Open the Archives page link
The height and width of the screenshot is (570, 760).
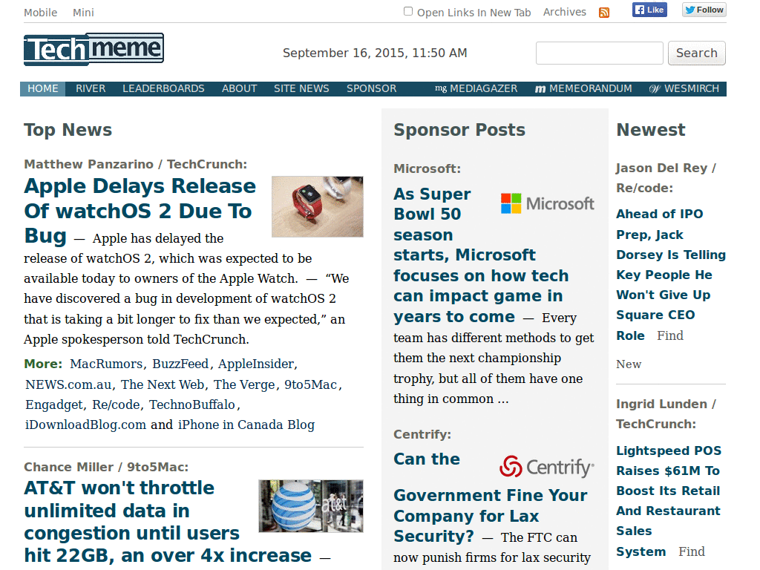coord(564,12)
